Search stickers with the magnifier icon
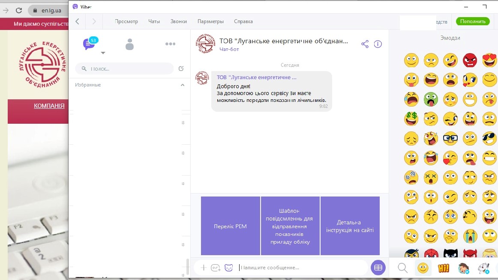Image resolution: width=498 pixels, height=280 pixels. coord(402,268)
